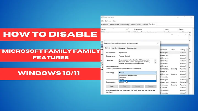
Task: Click the Start service button
Action: tap(112, 86)
